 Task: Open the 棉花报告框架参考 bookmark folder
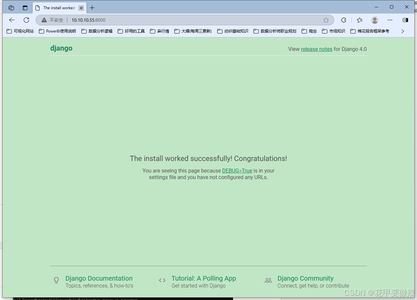(x=370, y=31)
